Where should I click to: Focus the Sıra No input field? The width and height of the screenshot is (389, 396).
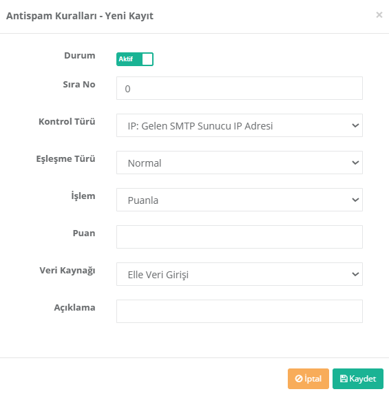[x=240, y=88]
